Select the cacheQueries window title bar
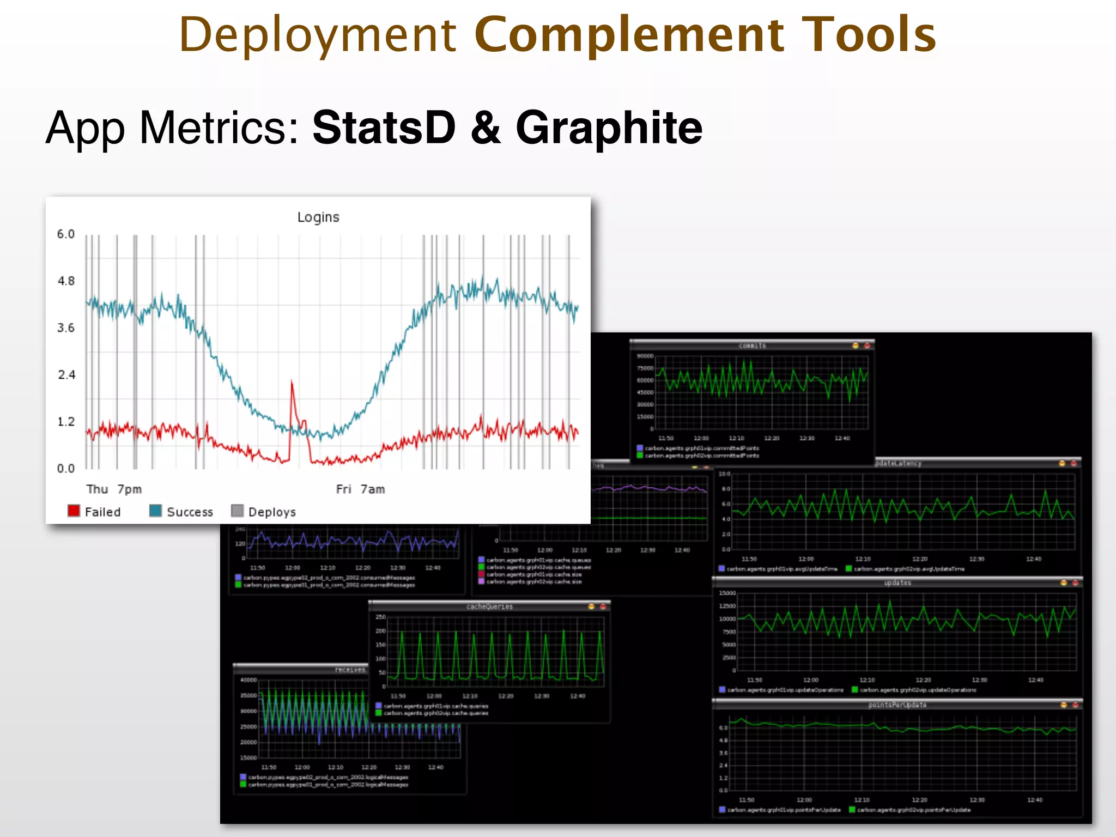 click(489, 606)
